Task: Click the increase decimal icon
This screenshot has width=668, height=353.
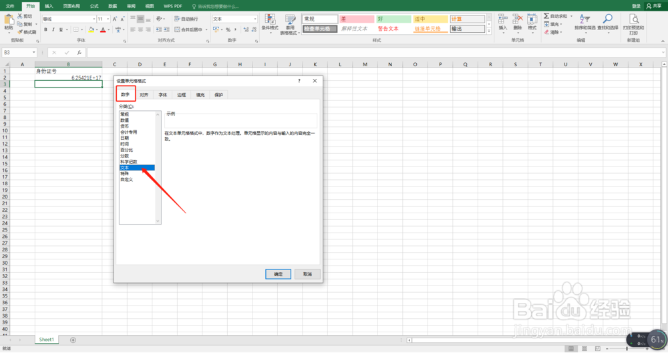Action: (246, 29)
